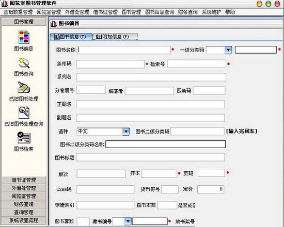The width and height of the screenshot is (284, 227).
Task: Switch to the 图书信息 (T) tab
Action: pyautogui.click(x=71, y=37)
